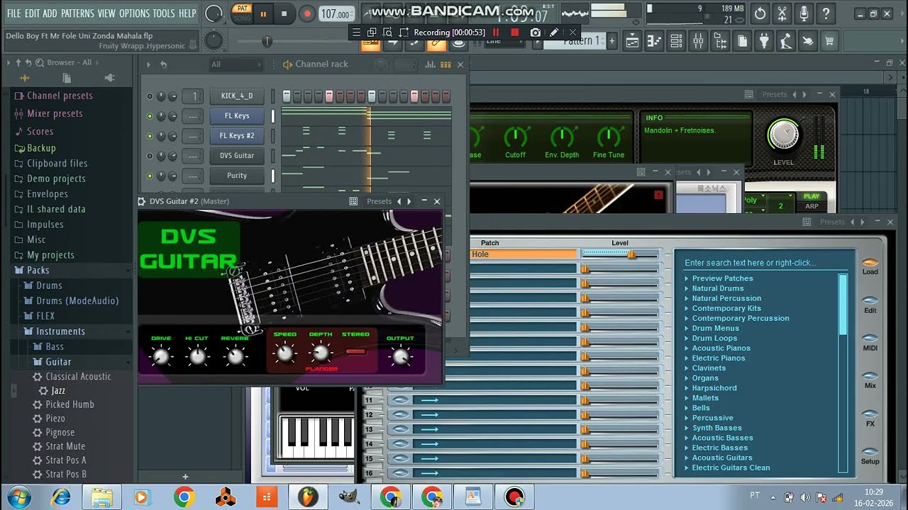Open the question mark help icon
Viewport: 908px width, 510px height.
[826, 13]
